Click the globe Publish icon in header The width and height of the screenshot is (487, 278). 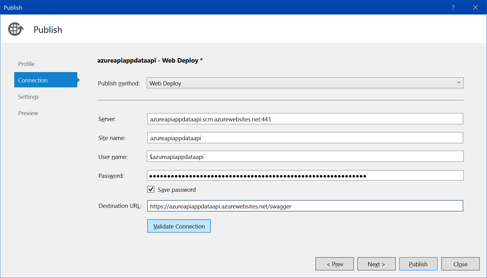point(16,29)
